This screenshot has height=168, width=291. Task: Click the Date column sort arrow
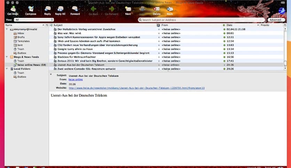258,25
